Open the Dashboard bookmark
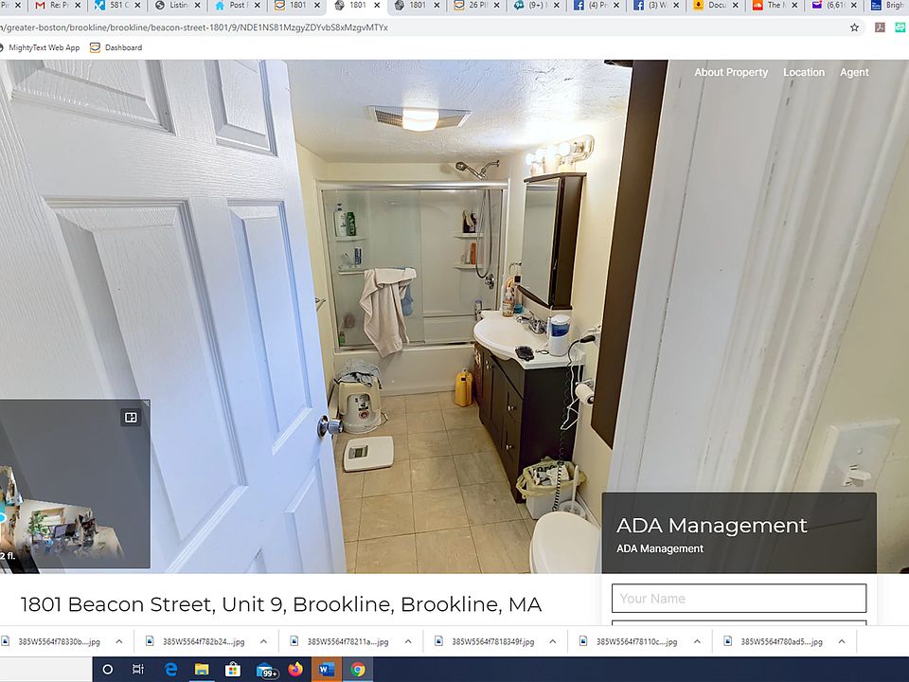Viewport: 909px width, 682px height. (x=116, y=47)
